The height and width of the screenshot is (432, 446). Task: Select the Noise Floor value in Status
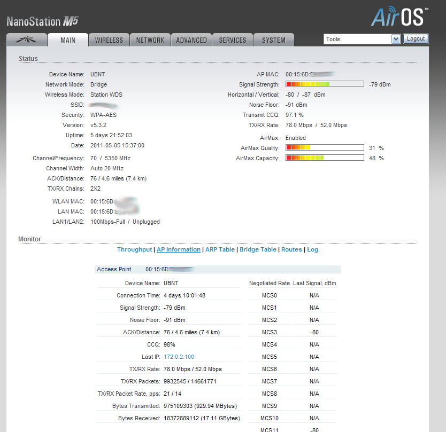[296, 105]
